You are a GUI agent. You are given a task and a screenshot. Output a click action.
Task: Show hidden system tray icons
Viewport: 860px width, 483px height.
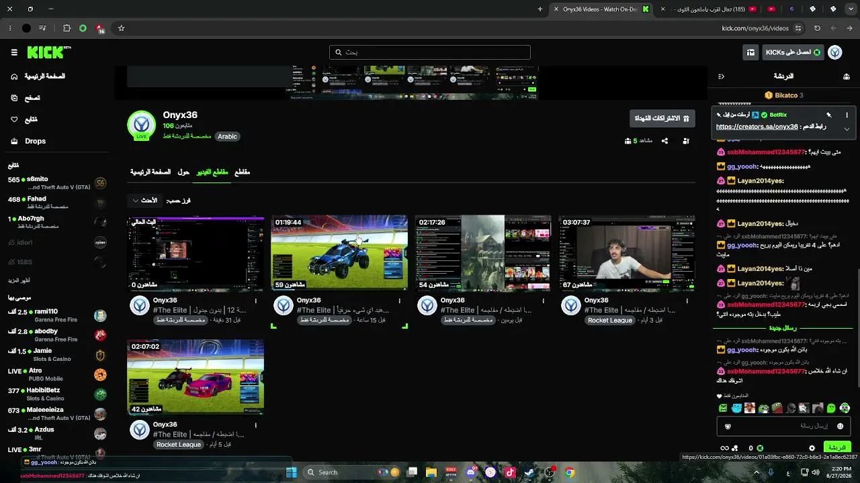tap(757, 472)
